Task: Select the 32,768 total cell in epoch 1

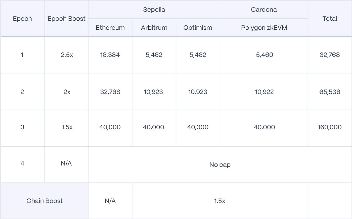Action: point(330,55)
